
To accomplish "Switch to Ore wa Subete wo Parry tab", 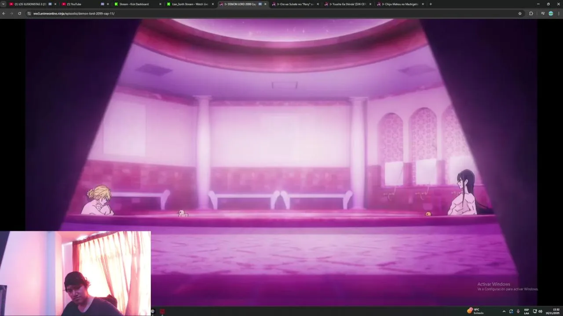I will click(296, 4).
